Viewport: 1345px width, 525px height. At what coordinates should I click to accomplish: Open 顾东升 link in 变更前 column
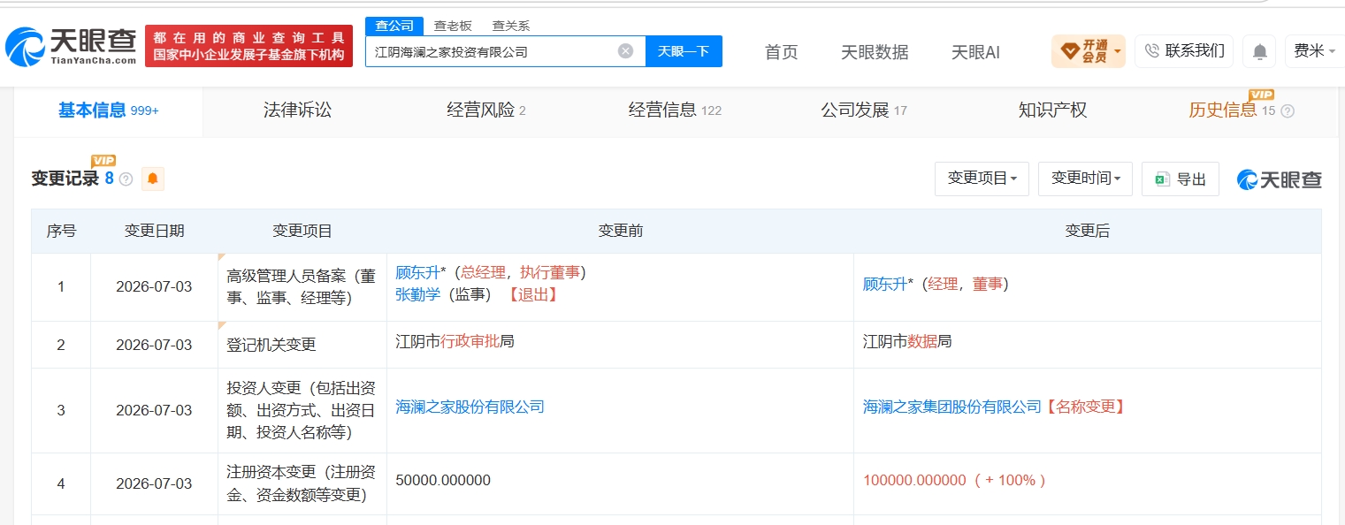pyautogui.click(x=417, y=272)
